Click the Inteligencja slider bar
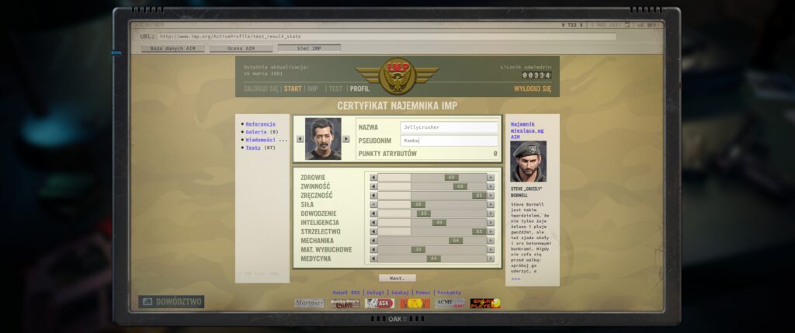795x333 pixels. click(432, 222)
